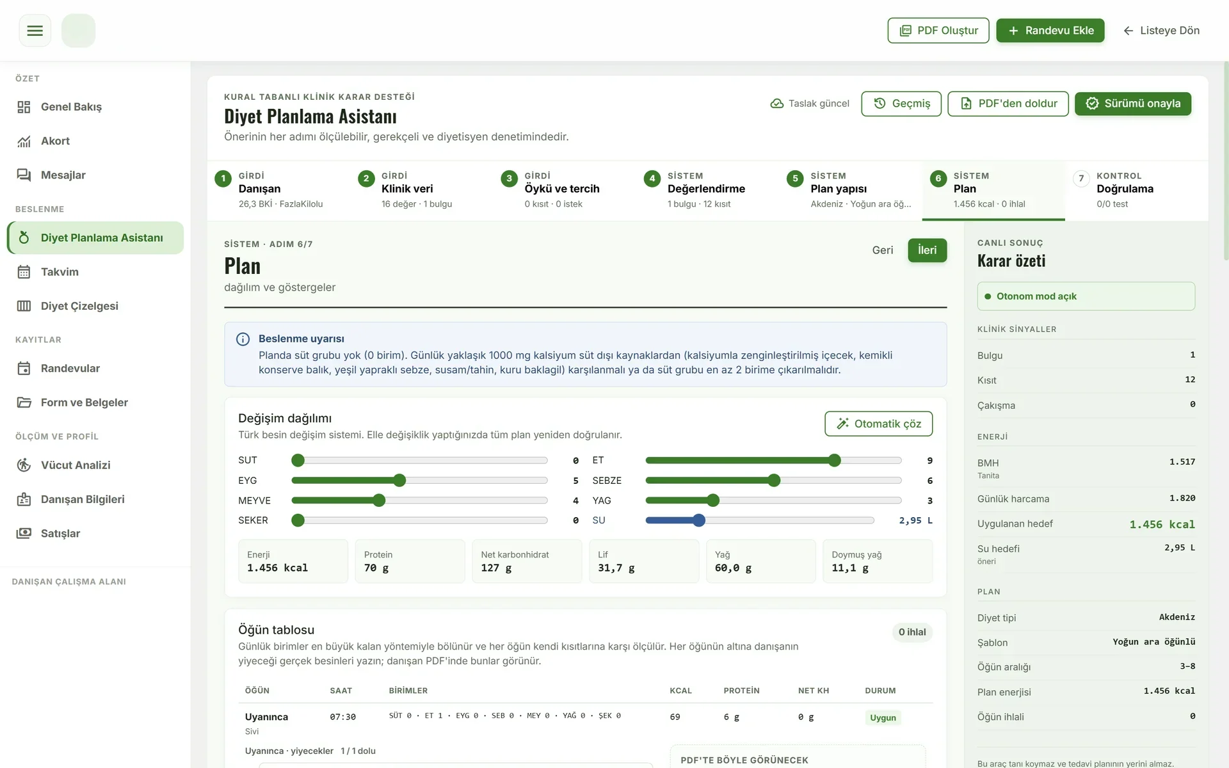Open the hamburger menu icon
Image resolution: width=1229 pixels, height=768 pixels.
[35, 31]
